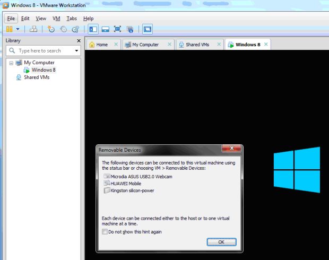Close the Home tab
This screenshot has height=260, width=329.
pyautogui.click(x=116, y=44)
